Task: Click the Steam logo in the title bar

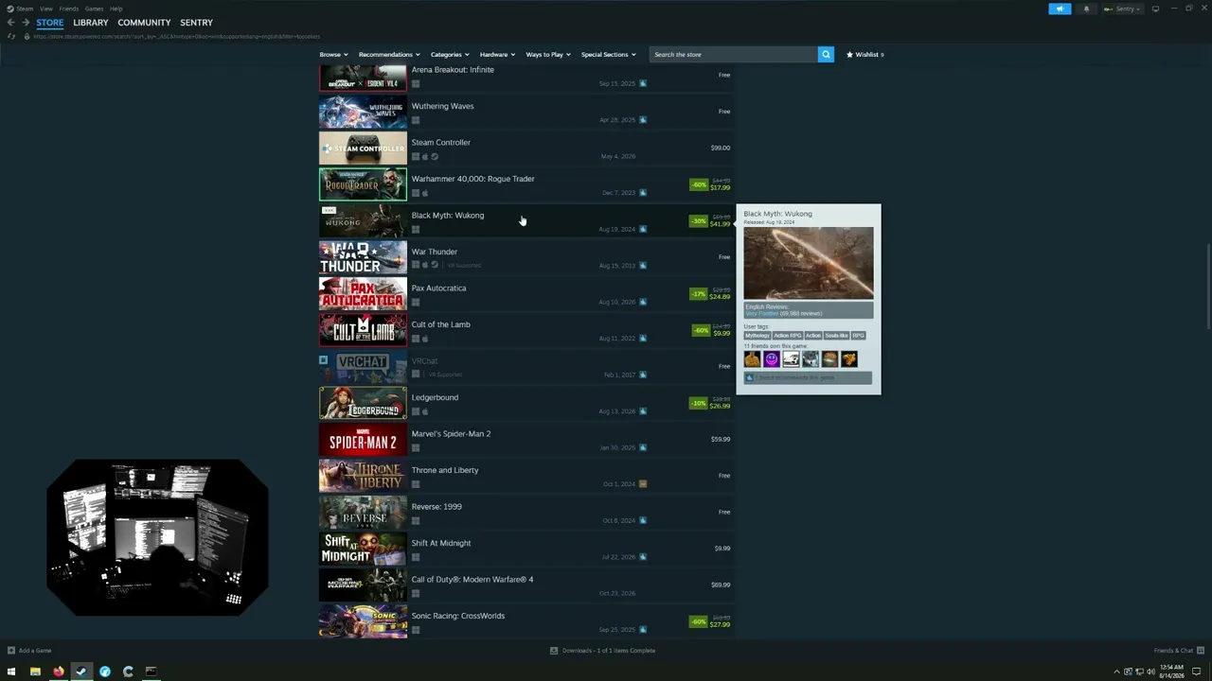Action: [x=9, y=9]
